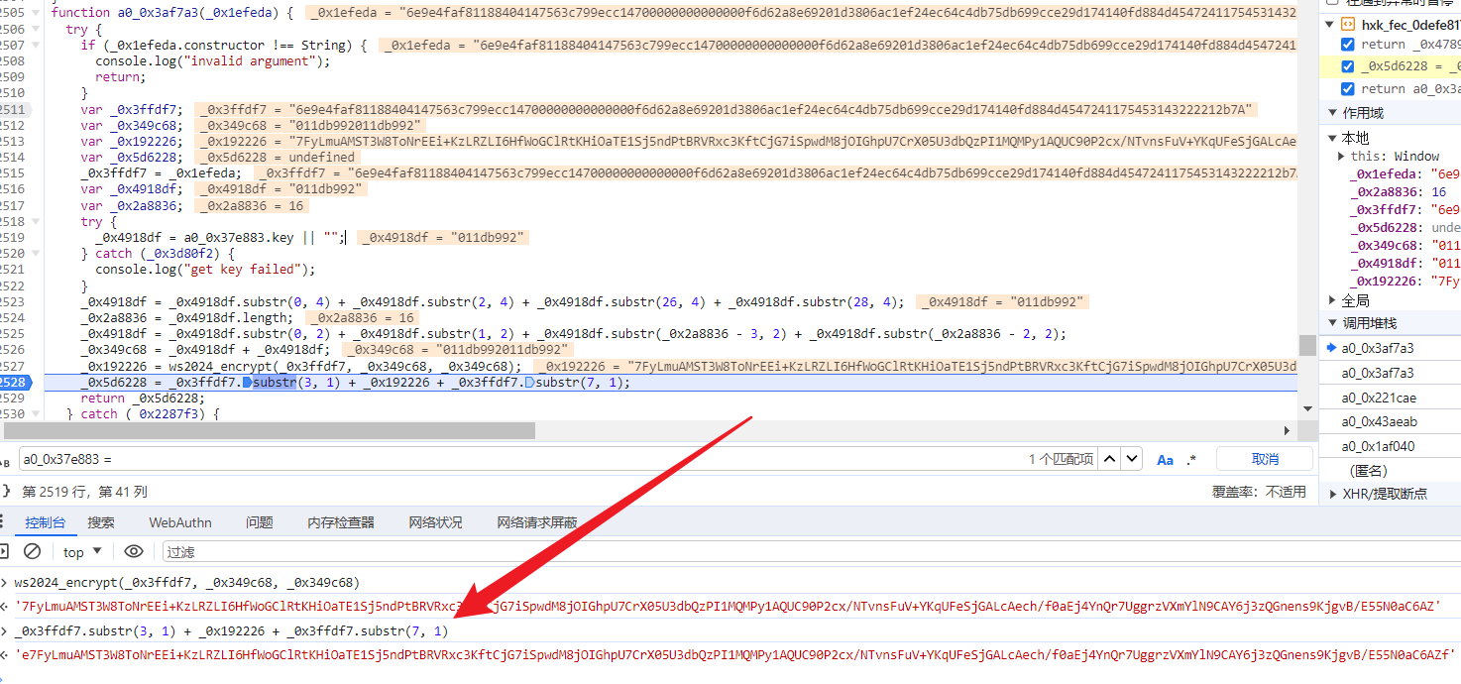The width and height of the screenshot is (1461, 684).
Task: Switch to the 问题 tab
Action: click(x=260, y=522)
